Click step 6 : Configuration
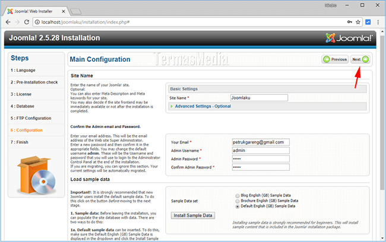The height and width of the screenshot is (242, 386). pyautogui.click(x=26, y=130)
